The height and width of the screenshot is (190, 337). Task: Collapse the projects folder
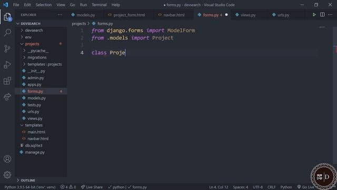(41, 44)
